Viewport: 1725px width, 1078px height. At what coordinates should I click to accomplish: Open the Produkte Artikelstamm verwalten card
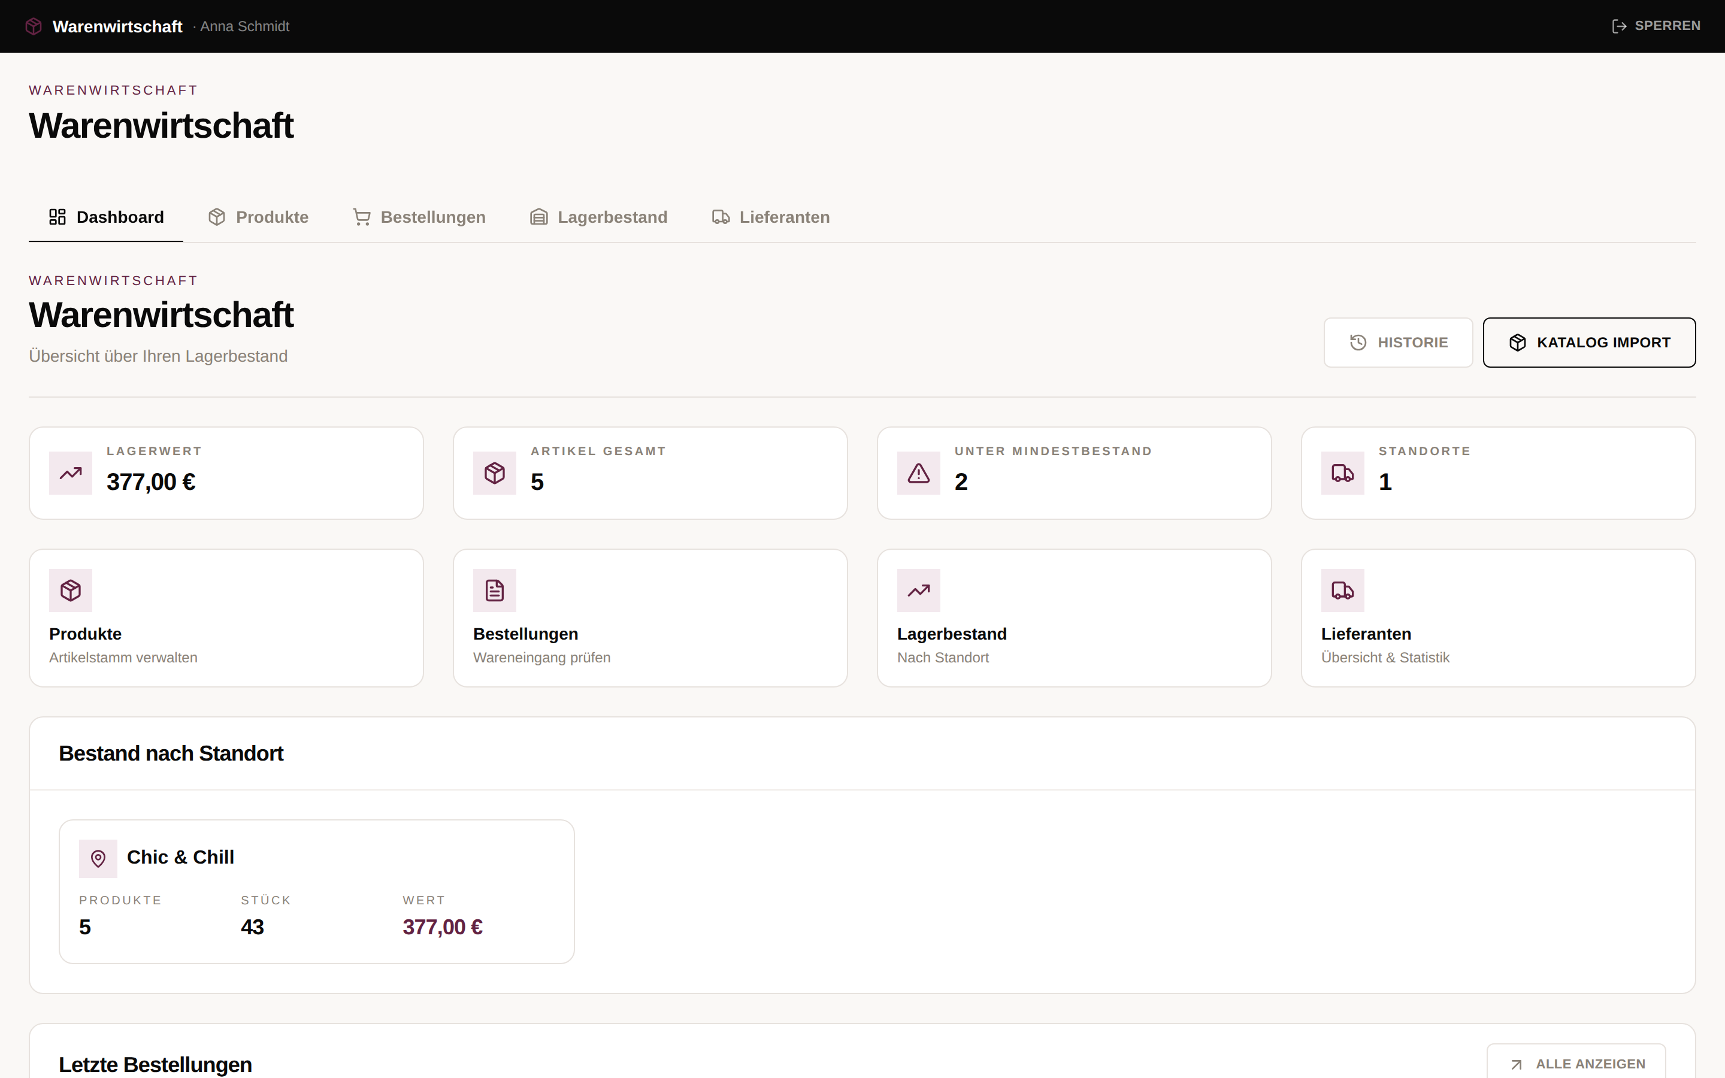(x=226, y=618)
